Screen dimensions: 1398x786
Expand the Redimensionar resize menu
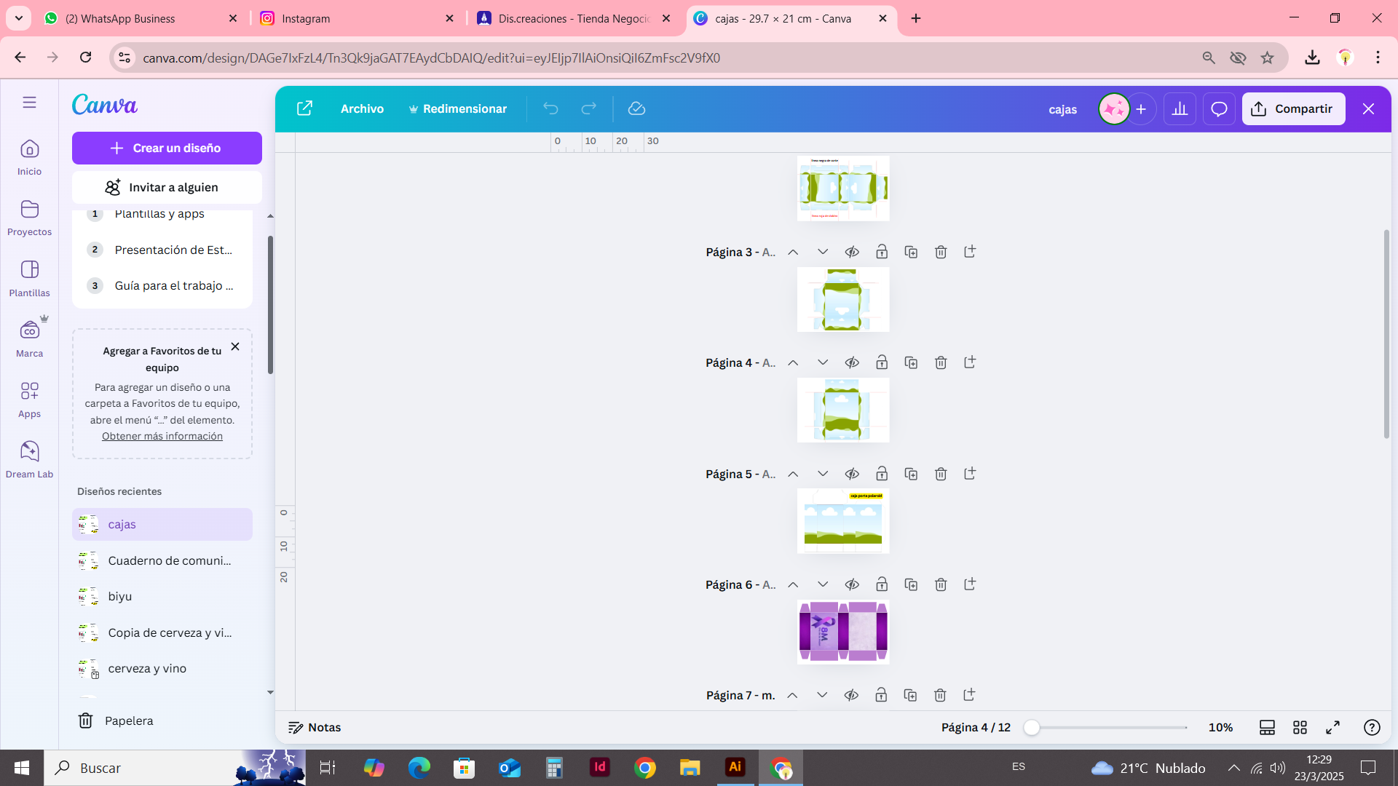(x=457, y=109)
